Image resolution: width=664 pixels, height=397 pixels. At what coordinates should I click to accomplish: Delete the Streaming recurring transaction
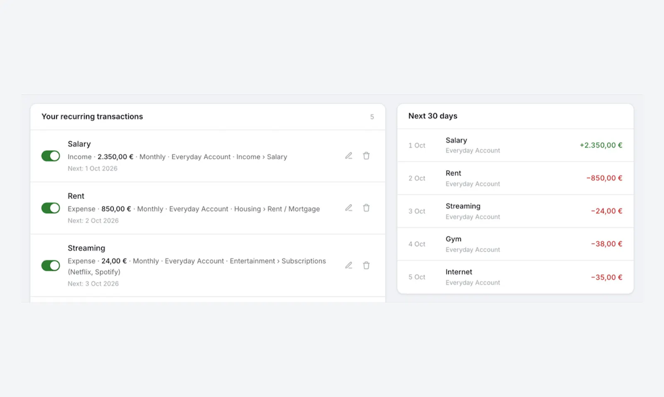point(366,265)
